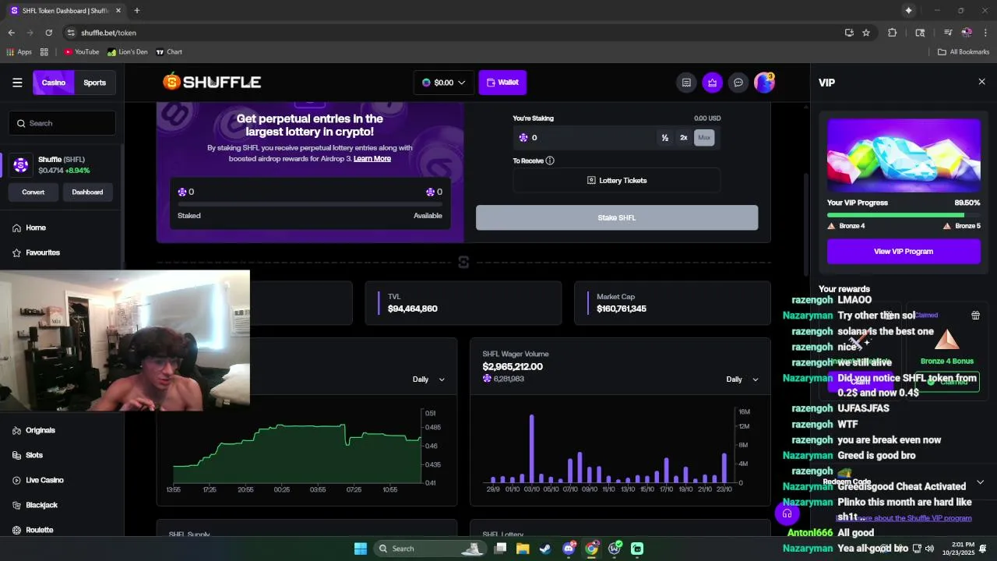Open the bet slip receipt icon
This screenshot has width=997, height=561.
[x=686, y=83]
